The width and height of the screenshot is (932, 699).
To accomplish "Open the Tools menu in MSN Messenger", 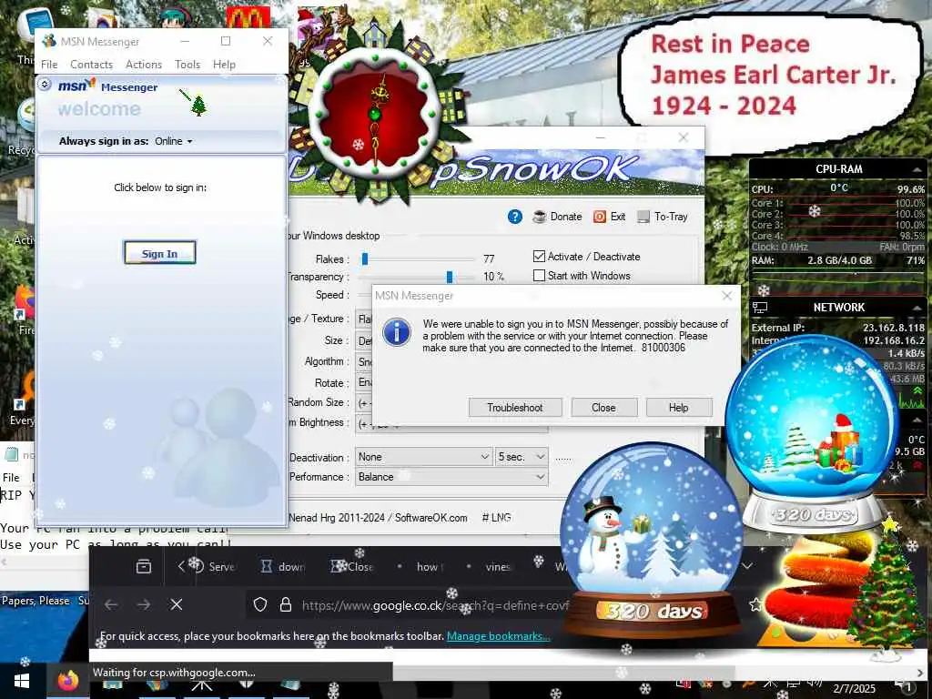I will [187, 65].
